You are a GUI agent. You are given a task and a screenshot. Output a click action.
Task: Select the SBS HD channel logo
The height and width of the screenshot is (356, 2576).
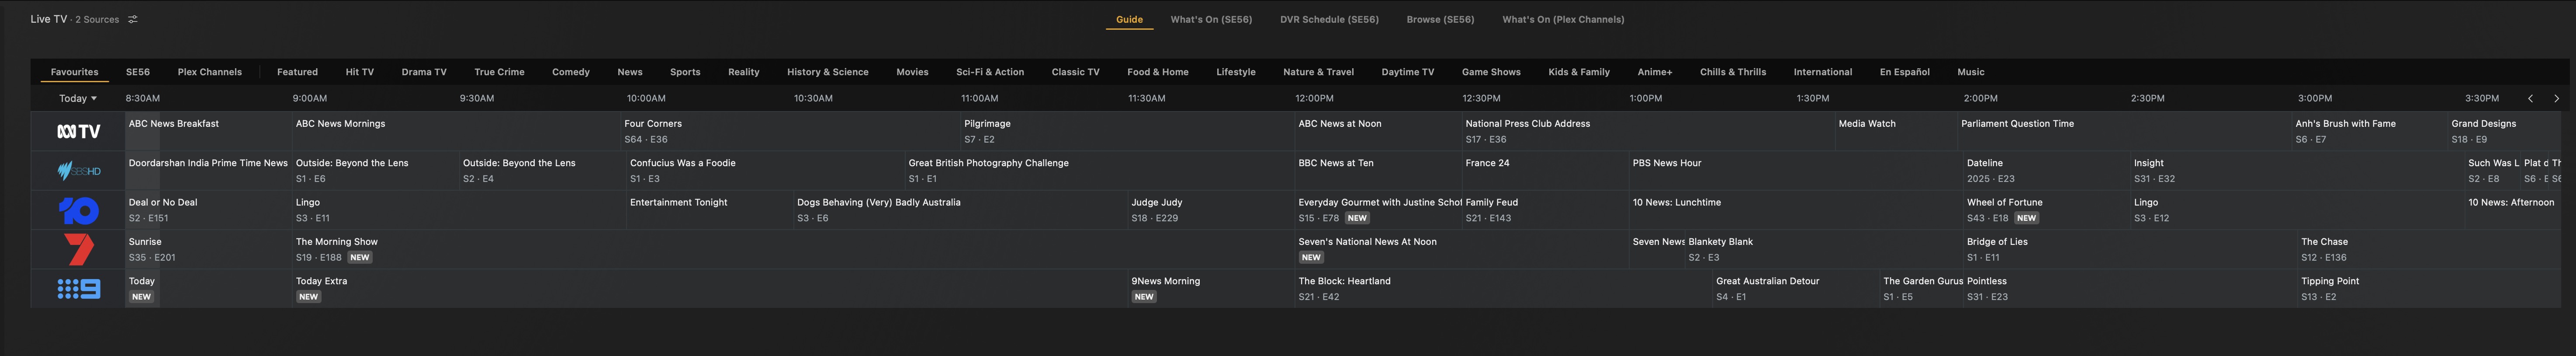point(79,171)
